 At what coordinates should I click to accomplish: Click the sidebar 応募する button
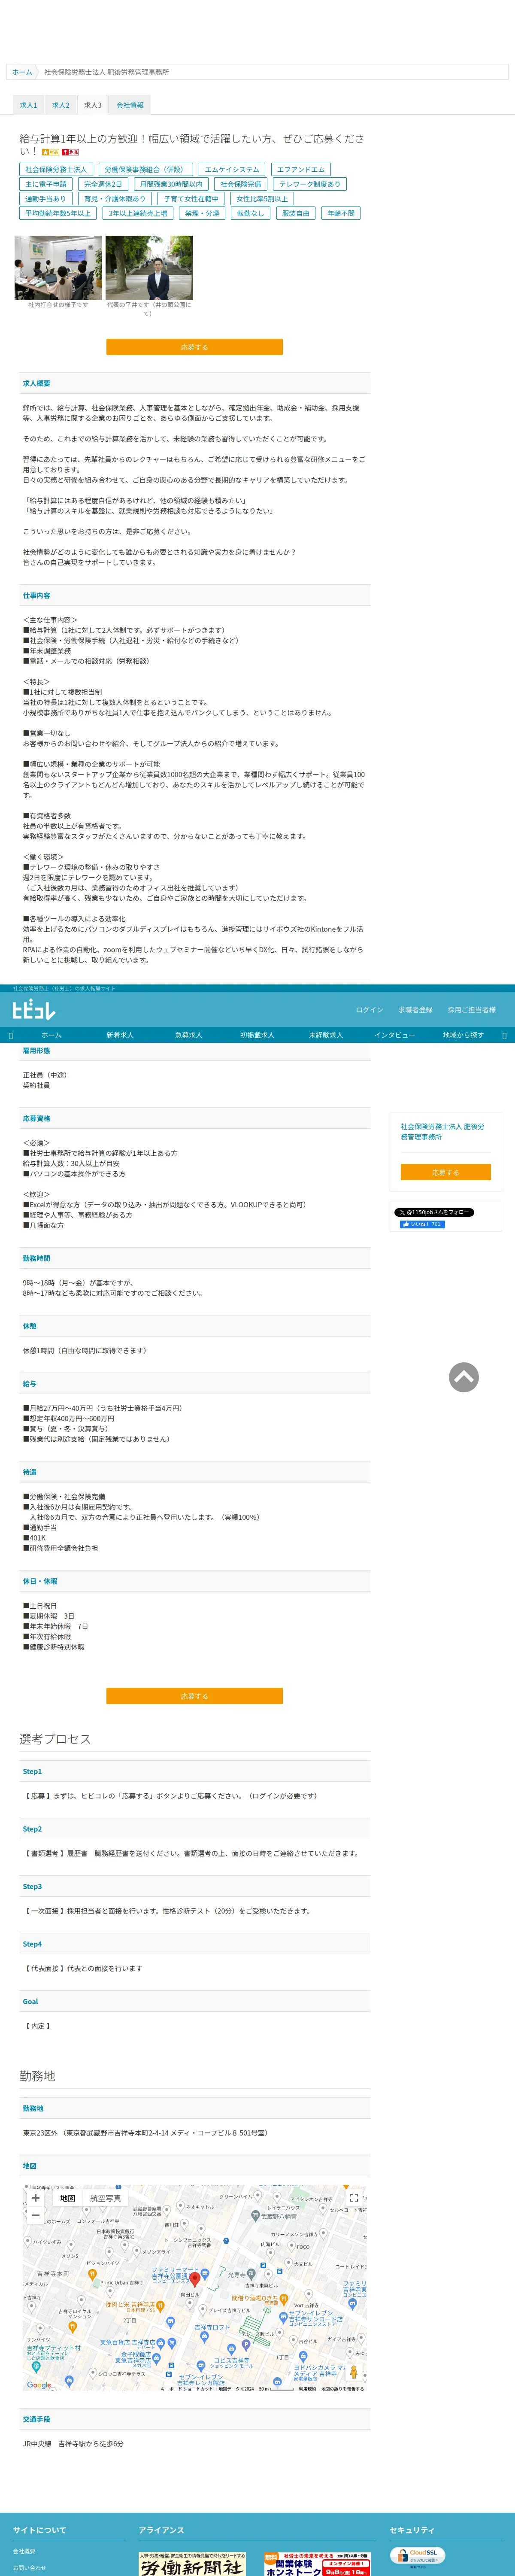tap(445, 1172)
